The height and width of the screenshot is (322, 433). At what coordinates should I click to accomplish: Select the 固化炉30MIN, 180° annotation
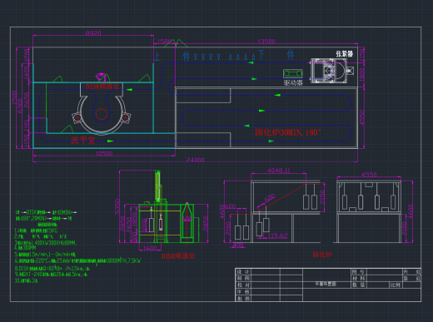coord(288,132)
